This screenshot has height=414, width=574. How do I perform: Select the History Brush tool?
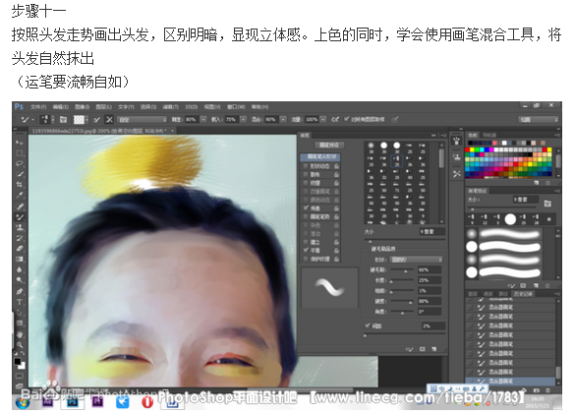[x=20, y=238]
